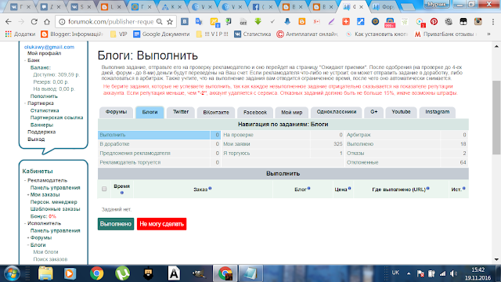
Task: Click olukawy@gmail.com account link
Action: point(49,47)
